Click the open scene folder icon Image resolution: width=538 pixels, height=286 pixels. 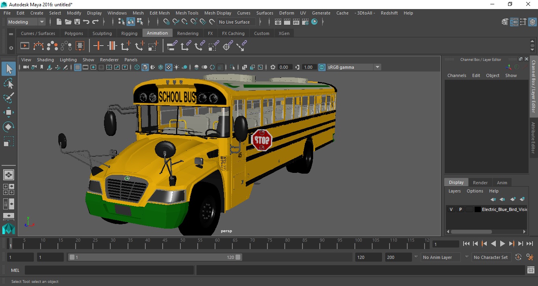[x=68, y=22]
